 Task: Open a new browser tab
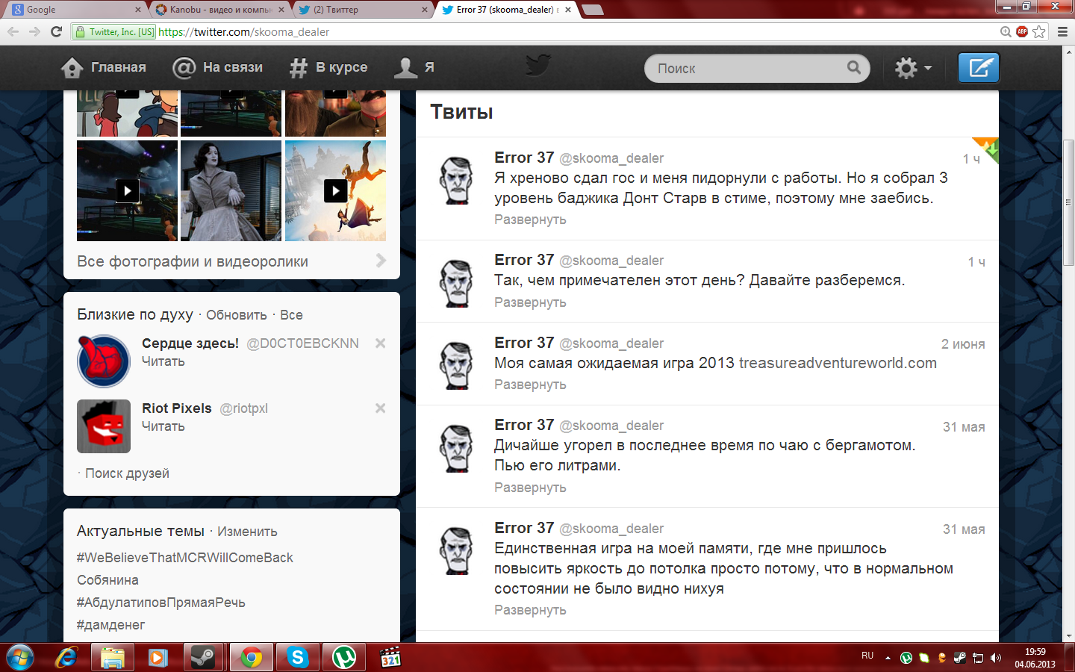(592, 10)
